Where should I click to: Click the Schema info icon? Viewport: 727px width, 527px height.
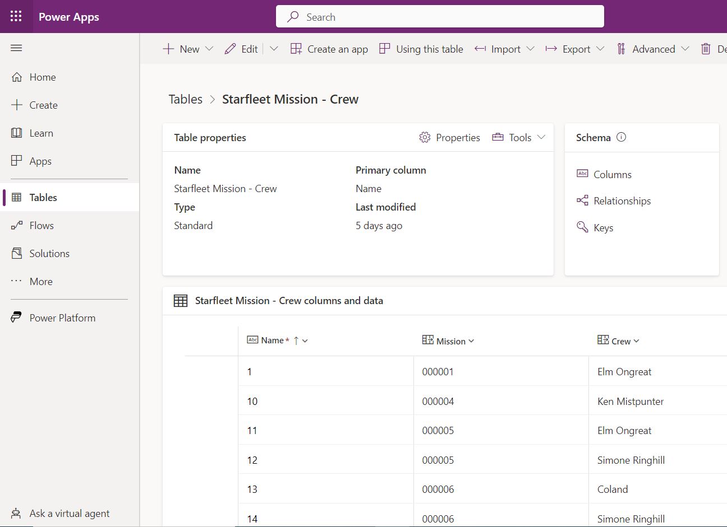(621, 137)
